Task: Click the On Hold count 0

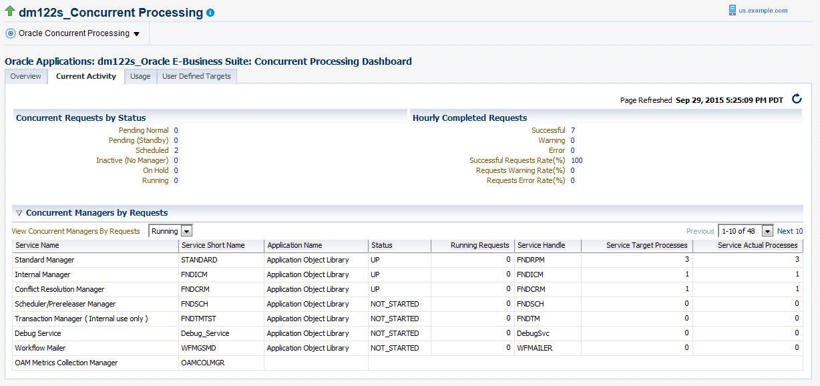Action: (176, 170)
